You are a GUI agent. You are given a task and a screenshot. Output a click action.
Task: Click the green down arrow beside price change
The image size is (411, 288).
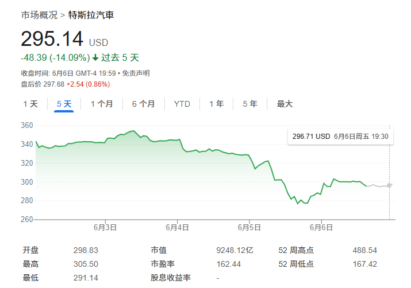tap(95, 58)
